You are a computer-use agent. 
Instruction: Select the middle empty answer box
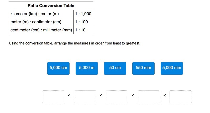[x=117, y=97]
